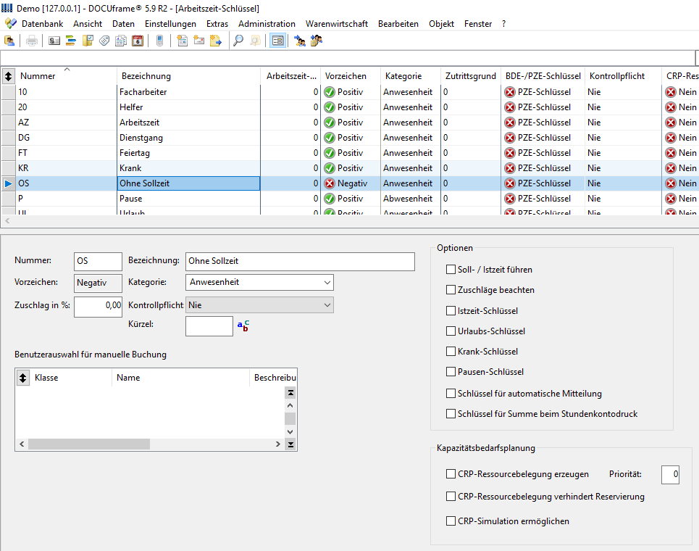Click the first toolbar icon with people and folder

click(9, 41)
